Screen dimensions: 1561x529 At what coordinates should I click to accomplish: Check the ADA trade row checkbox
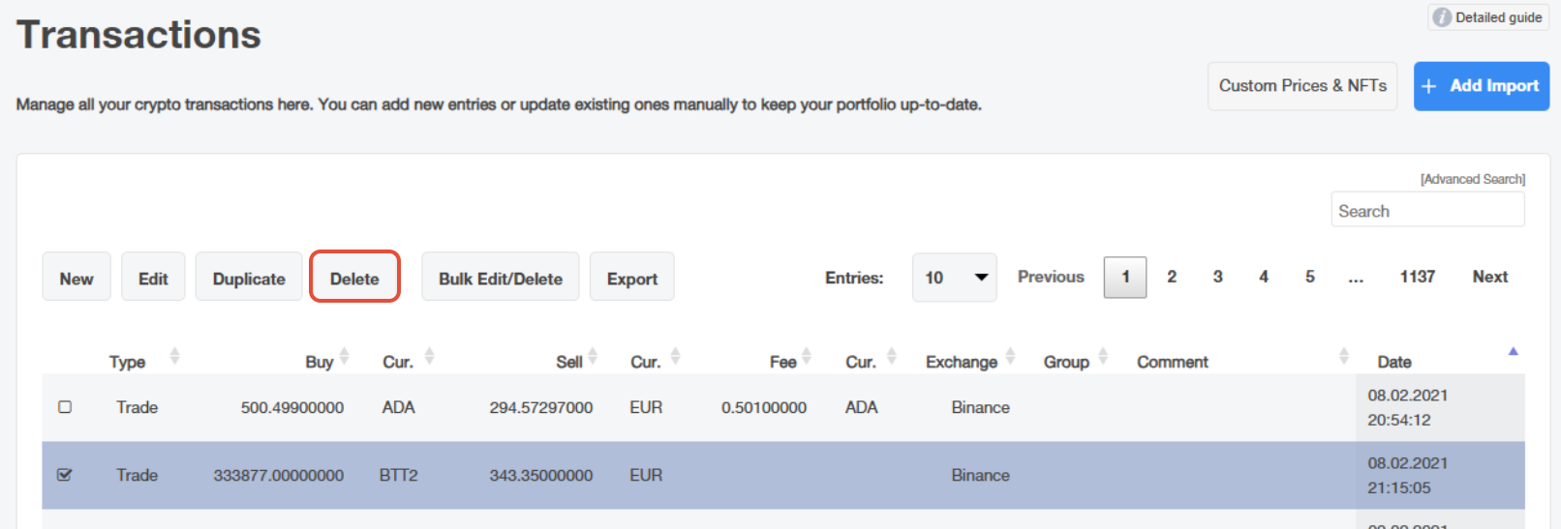pyautogui.click(x=65, y=407)
